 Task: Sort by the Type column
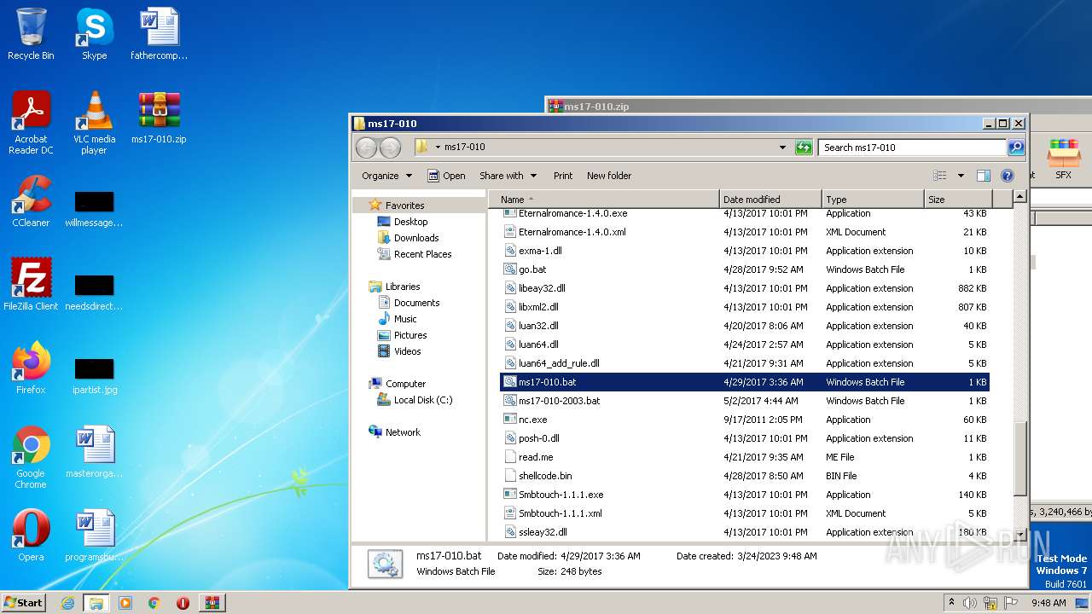point(873,200)
